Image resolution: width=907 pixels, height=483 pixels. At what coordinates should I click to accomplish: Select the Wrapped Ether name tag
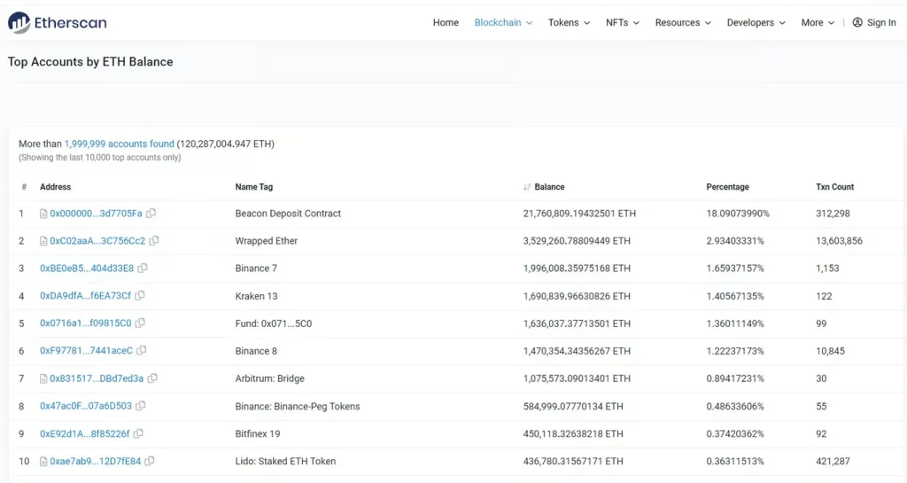coord(266,241)
